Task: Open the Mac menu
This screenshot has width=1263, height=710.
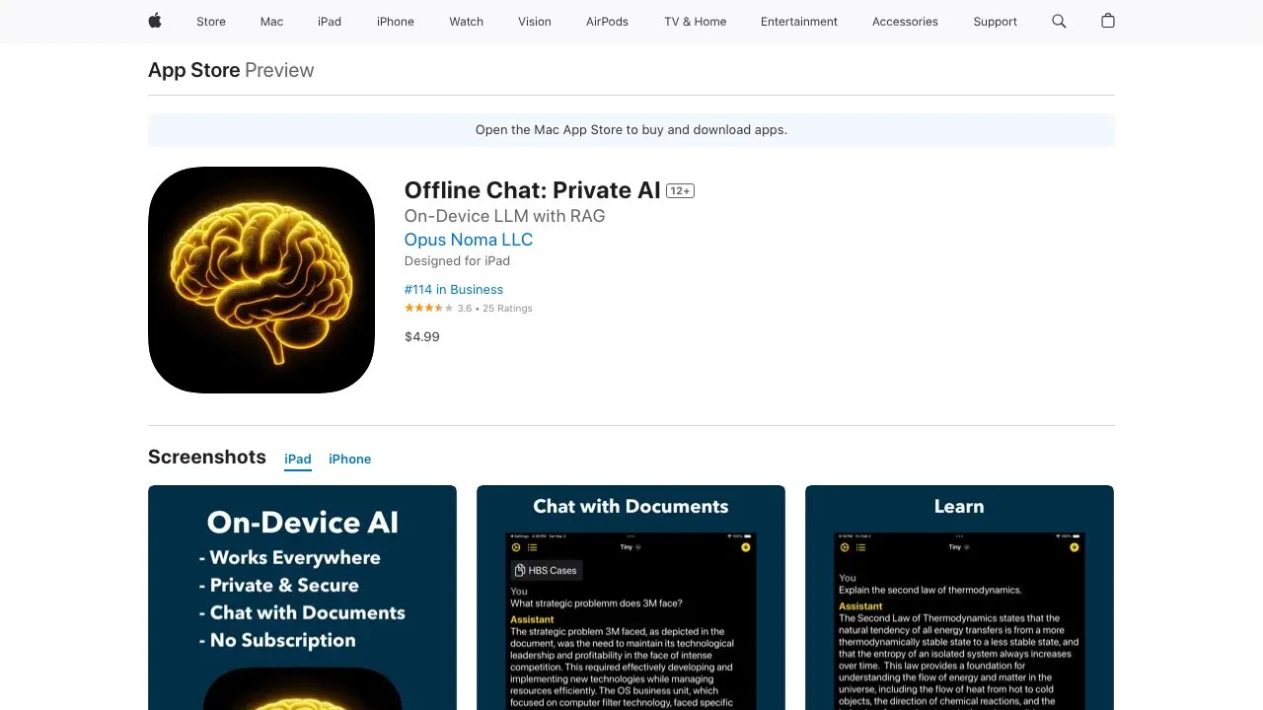Action: [x=271, y=22]
